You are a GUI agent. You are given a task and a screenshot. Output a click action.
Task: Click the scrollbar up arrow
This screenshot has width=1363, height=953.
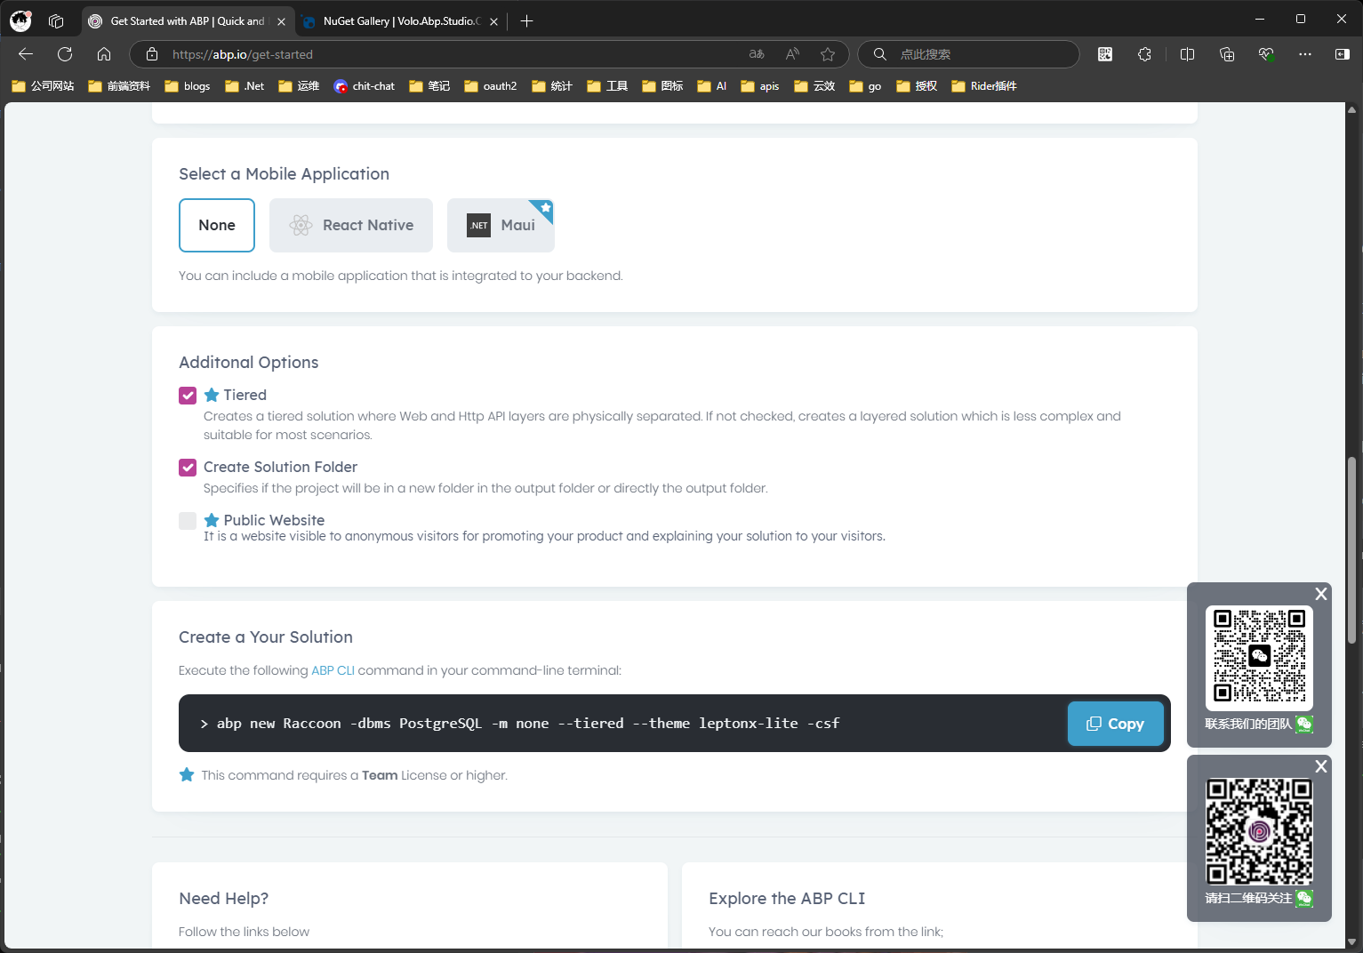click(1352, 110)
